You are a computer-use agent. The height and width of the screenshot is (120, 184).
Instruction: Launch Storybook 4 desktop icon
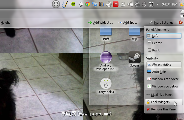click(x=106, y=86)
